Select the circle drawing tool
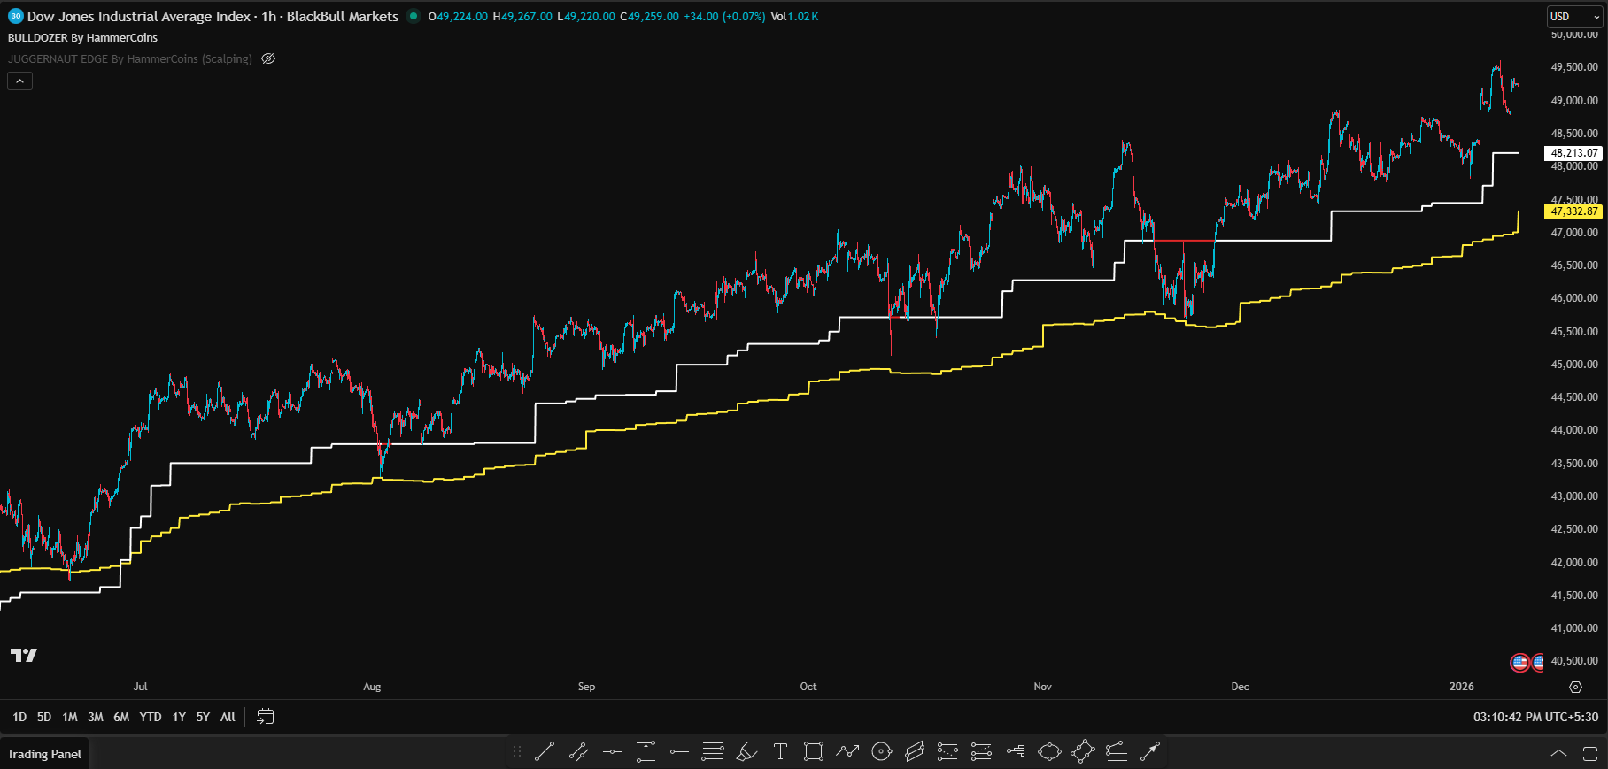1608x769 pixels. (x=881, y=752)
